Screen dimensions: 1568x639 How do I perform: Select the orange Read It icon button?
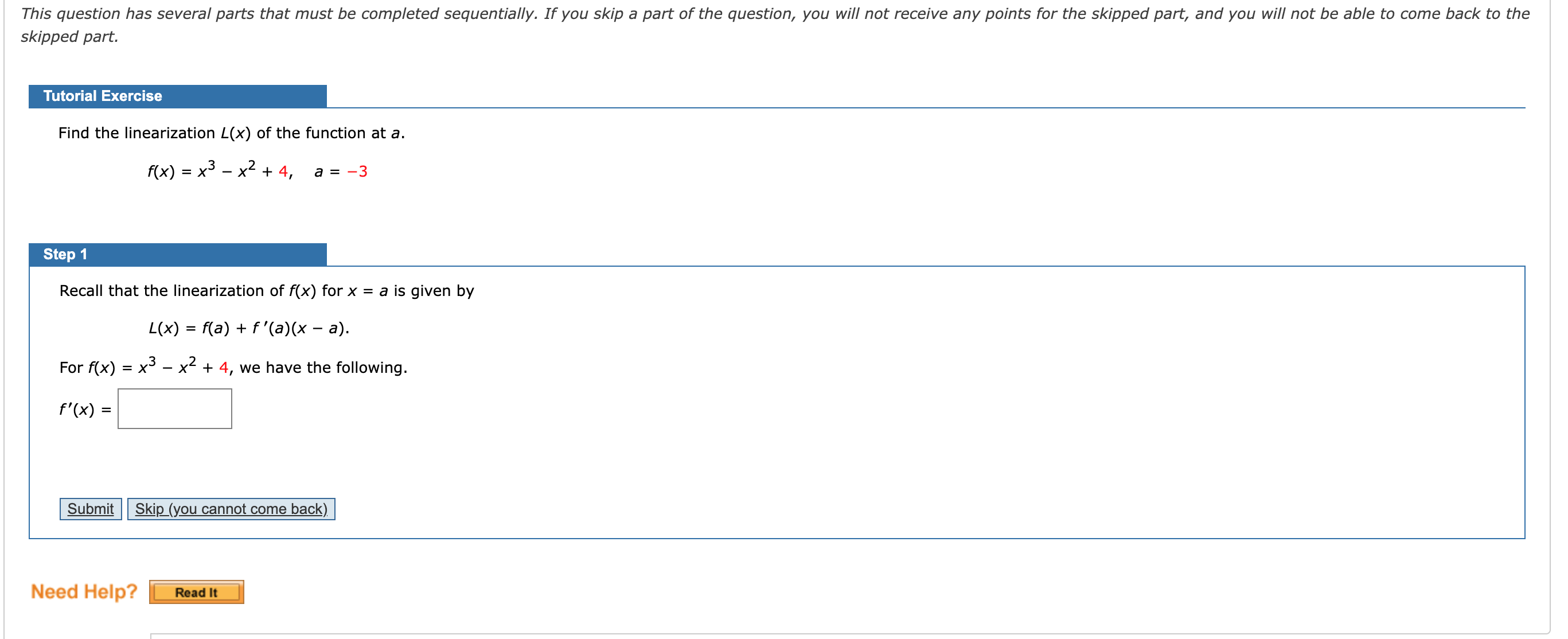196,591
